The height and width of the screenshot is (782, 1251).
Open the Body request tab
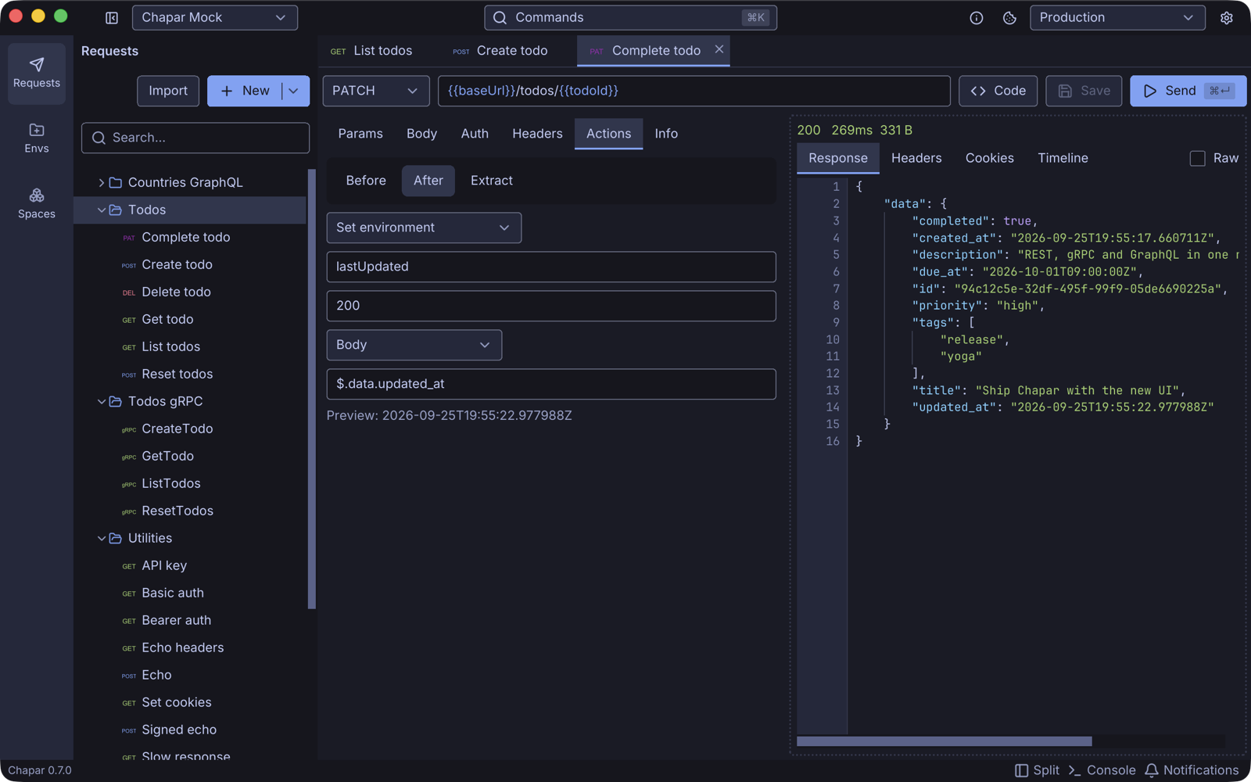tap(421, 134)
